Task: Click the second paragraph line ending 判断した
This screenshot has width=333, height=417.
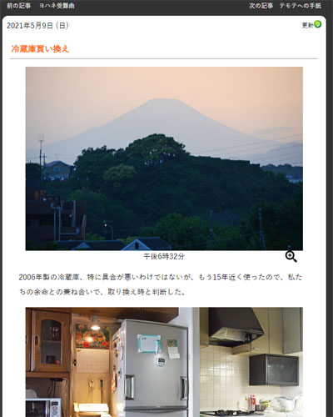Action: pyautogui.click(x=102, y=292)
